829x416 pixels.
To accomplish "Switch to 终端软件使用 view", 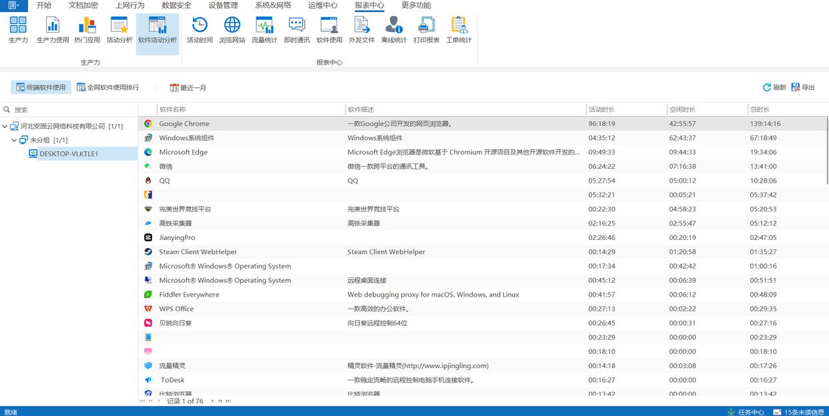I will point(41,87).
